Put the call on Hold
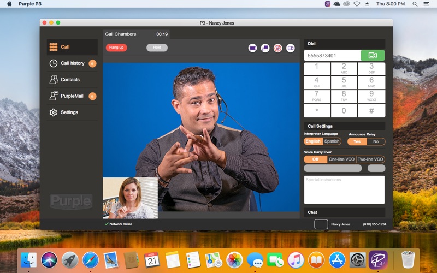The width and height of the screenshot is (437, 273). point(157,48)
